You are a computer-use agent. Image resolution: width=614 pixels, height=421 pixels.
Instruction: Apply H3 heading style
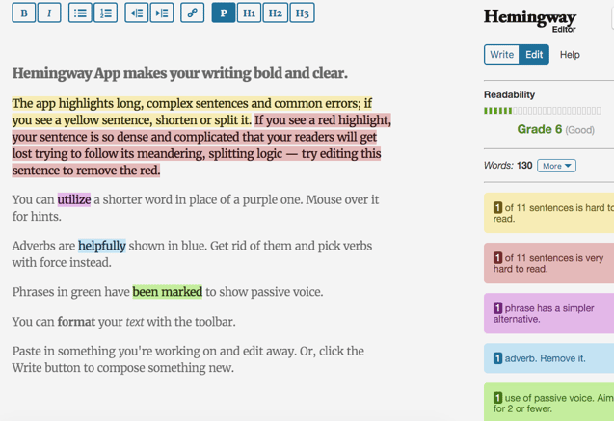click(302, 13)
